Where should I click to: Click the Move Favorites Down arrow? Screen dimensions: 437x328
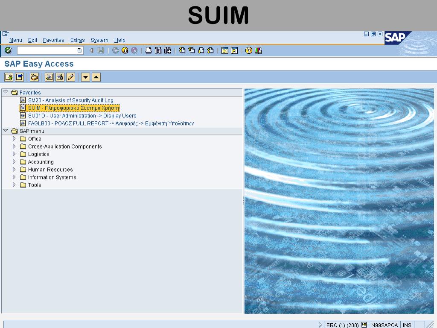[x=85, y=77]
